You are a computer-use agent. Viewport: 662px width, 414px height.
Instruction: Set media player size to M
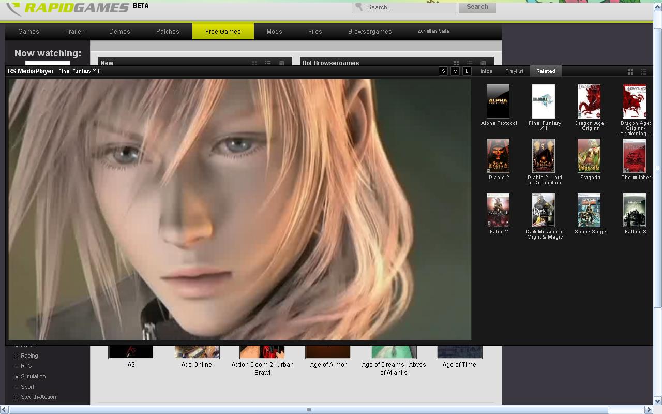455,71
